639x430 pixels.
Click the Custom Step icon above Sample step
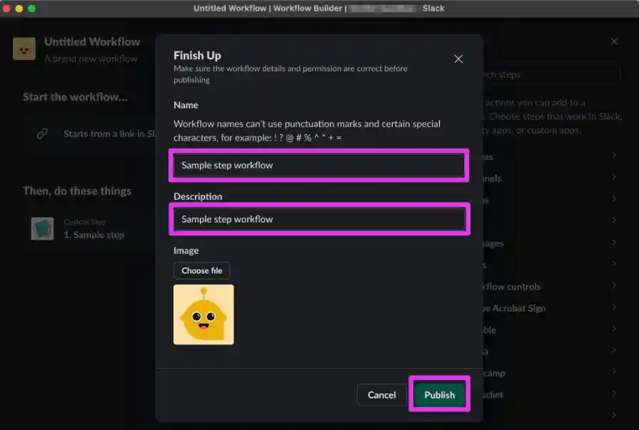click(x=41, y=228)
